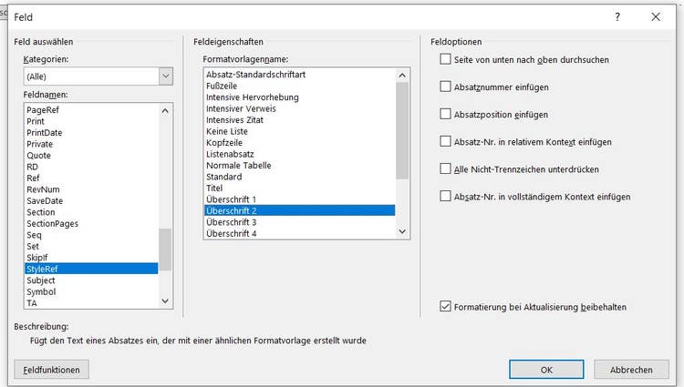Click the help question mark icon
Screen dimensions: 684x387
(x=617, y=16)
